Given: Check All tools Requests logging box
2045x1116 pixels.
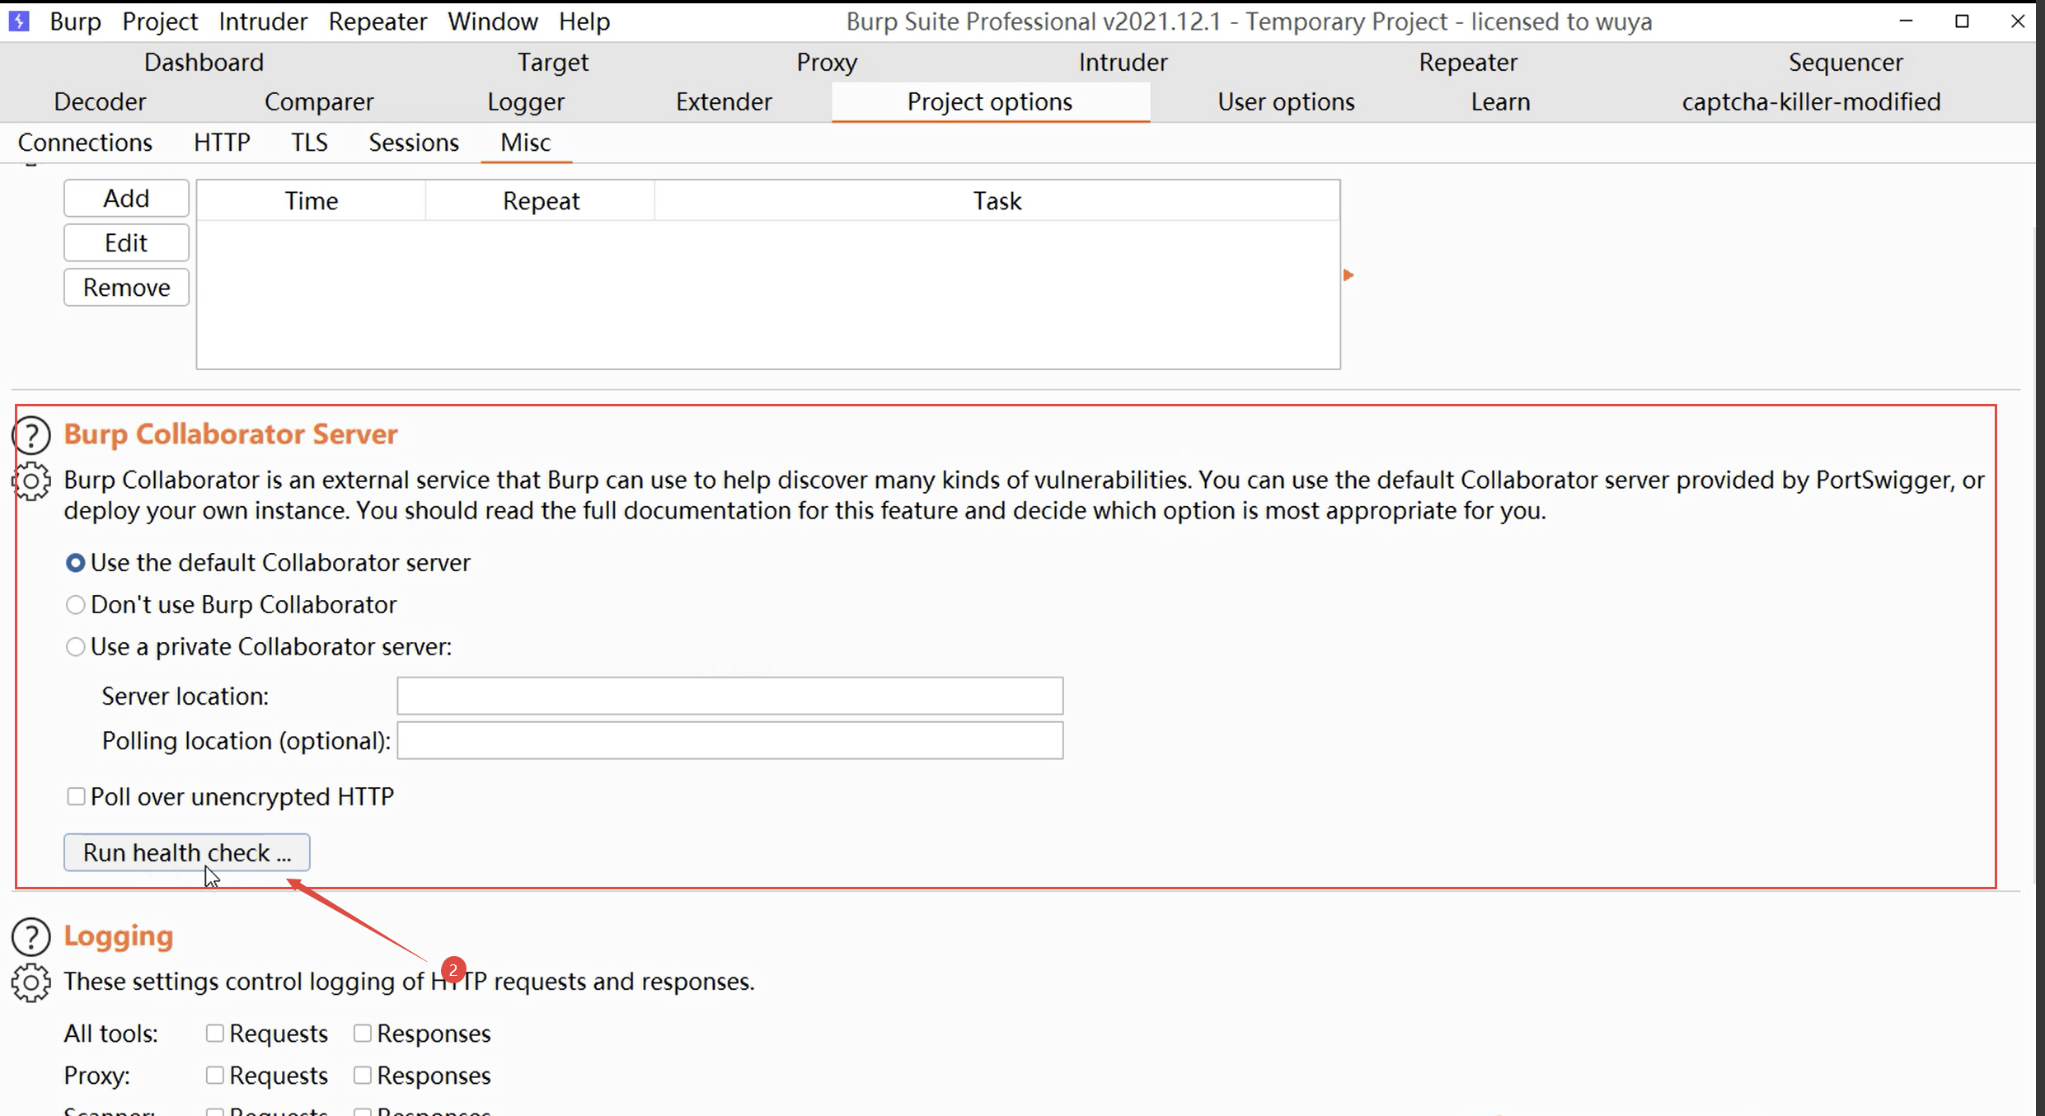Looking at the screenshot, I should (x=214, y=1034).
